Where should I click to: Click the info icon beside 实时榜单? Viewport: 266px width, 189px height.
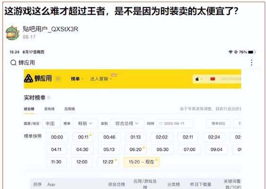[x=49, y=97]
